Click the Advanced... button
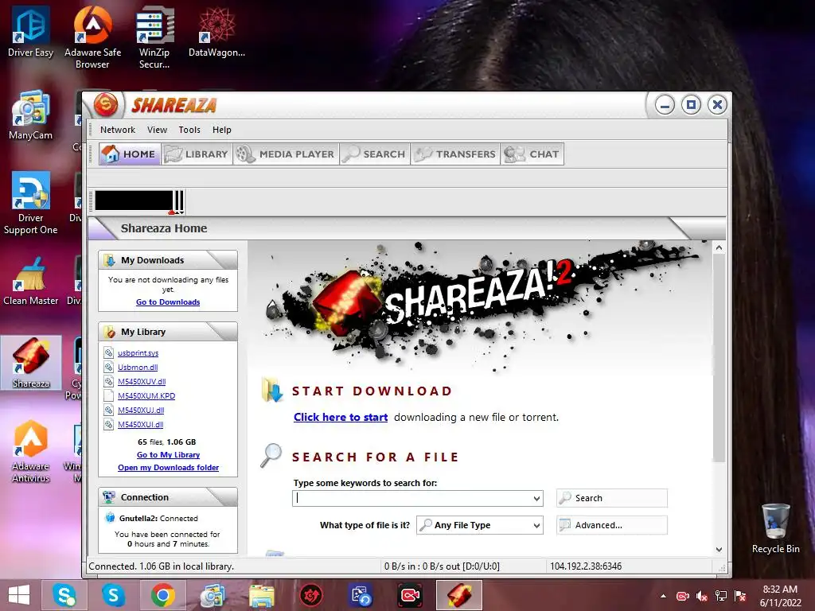This screenshot has width=815, height=611. 612,525
